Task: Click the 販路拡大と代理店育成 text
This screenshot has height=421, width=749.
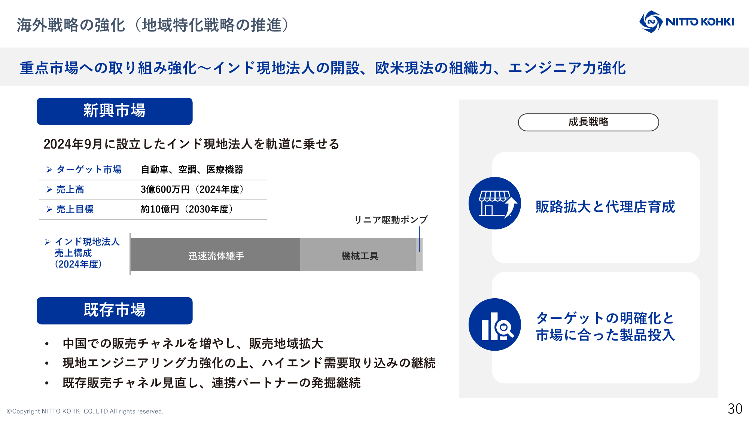Action: tap(605, 207)
